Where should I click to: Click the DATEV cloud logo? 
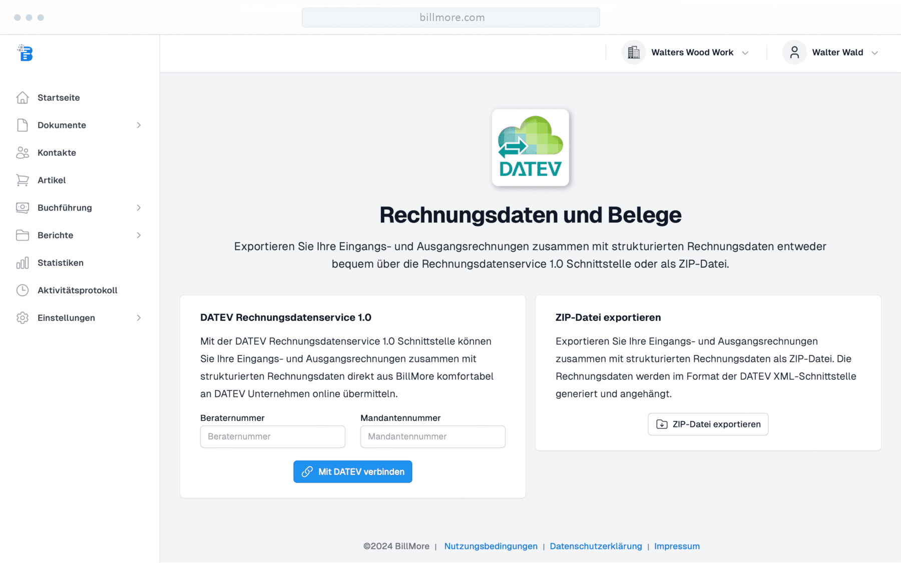[531, 148]
